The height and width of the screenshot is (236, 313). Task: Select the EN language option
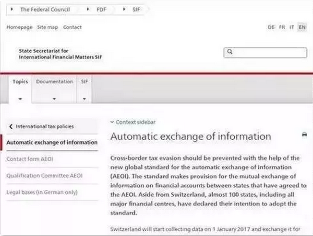(301, 27)
